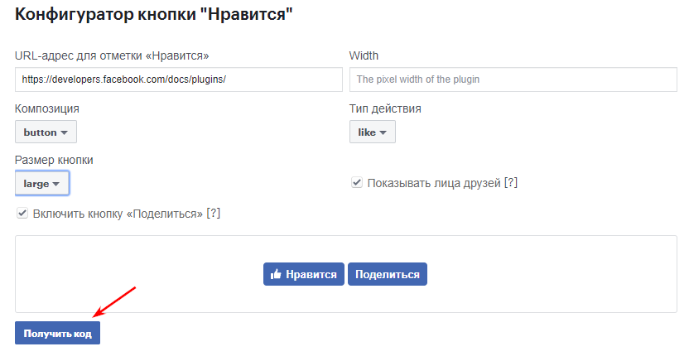
Task: Open the Размер кнопки large dropdown
Action: pos(42,183)
